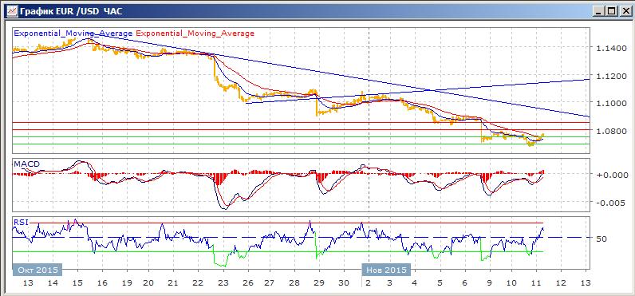Click the chart window title bar icon

click(x=11, y=10)
